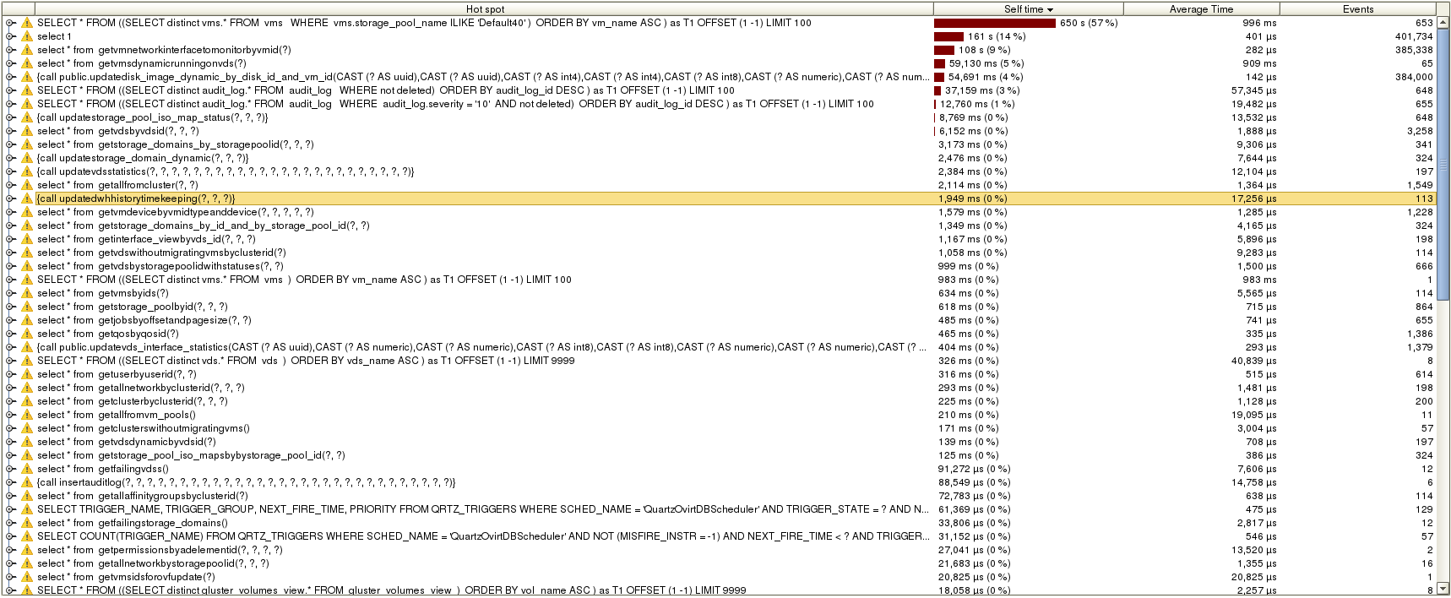The height and width of the screenshot is (598, 1451).
Task: Expand the getjobsbyoffsetandpagesize tree node
Action: (10, 320)
